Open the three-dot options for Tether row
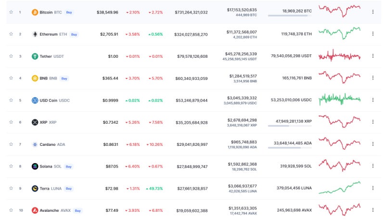The image size is (385, 220). click(x=372, y=56)
